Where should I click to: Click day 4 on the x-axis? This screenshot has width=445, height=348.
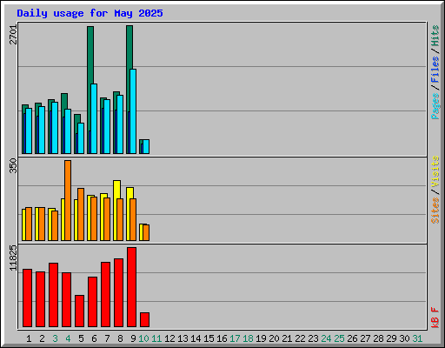68,338
